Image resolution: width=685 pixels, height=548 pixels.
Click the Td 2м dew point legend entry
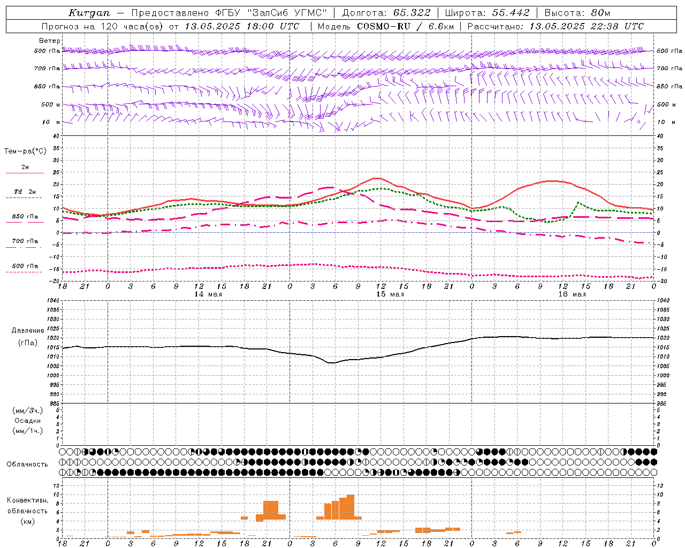point(25,192)
